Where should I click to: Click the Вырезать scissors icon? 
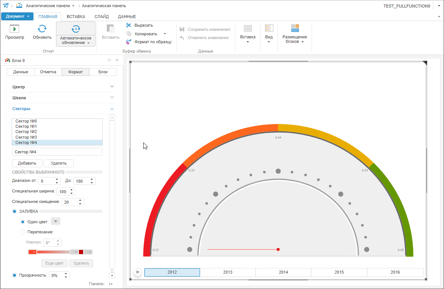click(x=129, y=25)
